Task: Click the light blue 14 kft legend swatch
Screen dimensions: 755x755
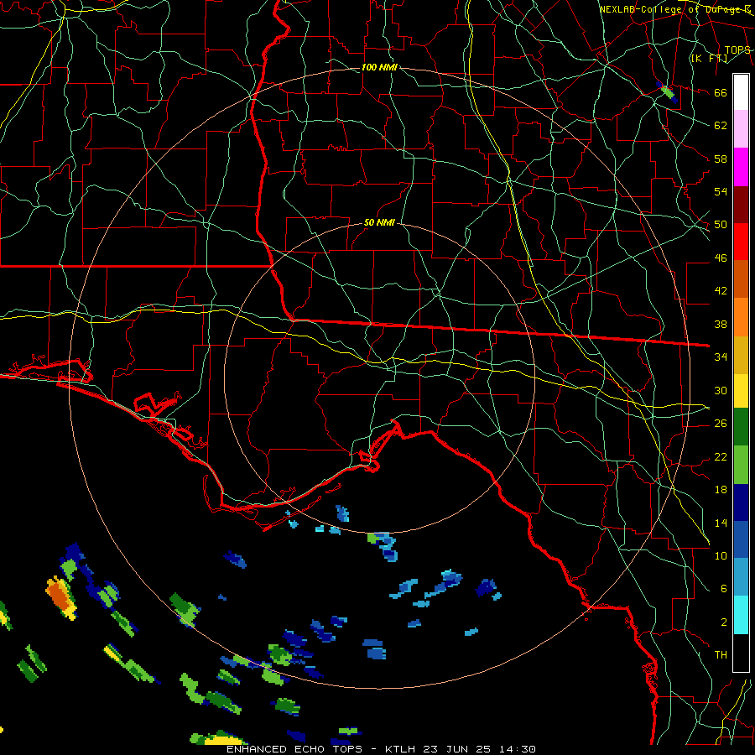Action: point(741,577)
